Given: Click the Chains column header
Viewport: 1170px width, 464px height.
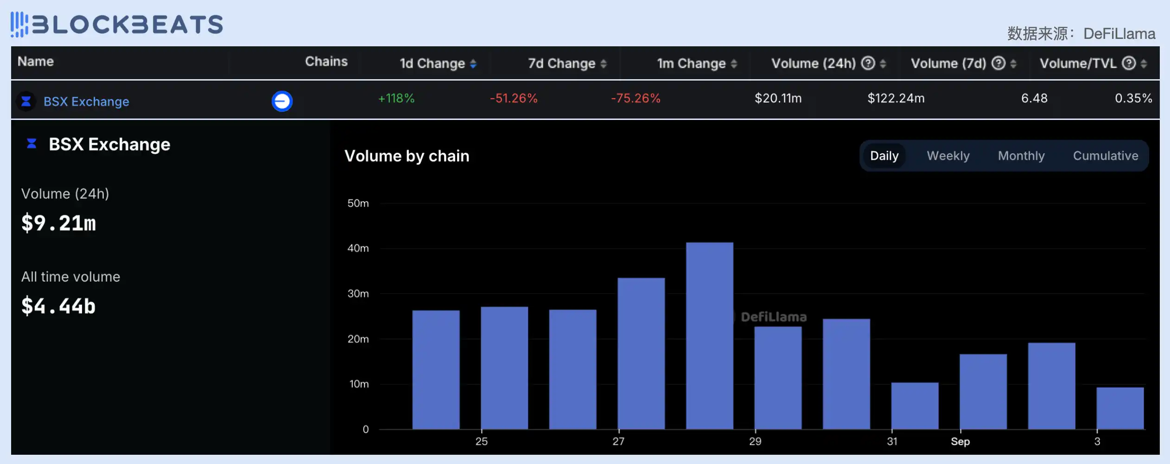Looking at the screenshot, I should click(x=326, y=62).
